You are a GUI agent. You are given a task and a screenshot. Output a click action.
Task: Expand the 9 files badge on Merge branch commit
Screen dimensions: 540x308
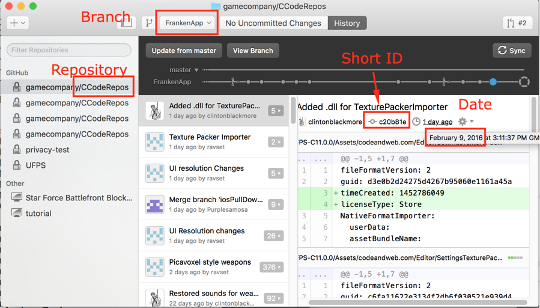(276, 205)
